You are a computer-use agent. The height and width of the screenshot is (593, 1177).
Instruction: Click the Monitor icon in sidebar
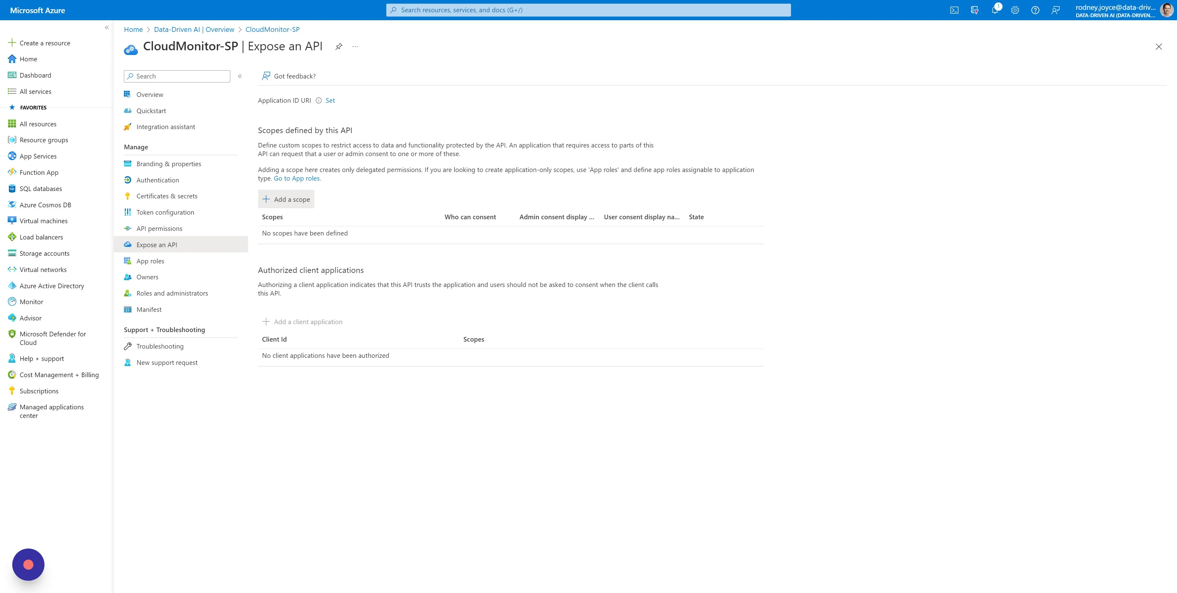click(12, 301)
